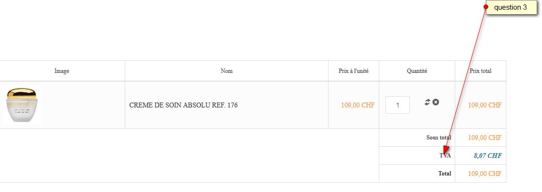Click the Prix à l'unité column header
Screen dimensions: 542x192
pos(353,71)
